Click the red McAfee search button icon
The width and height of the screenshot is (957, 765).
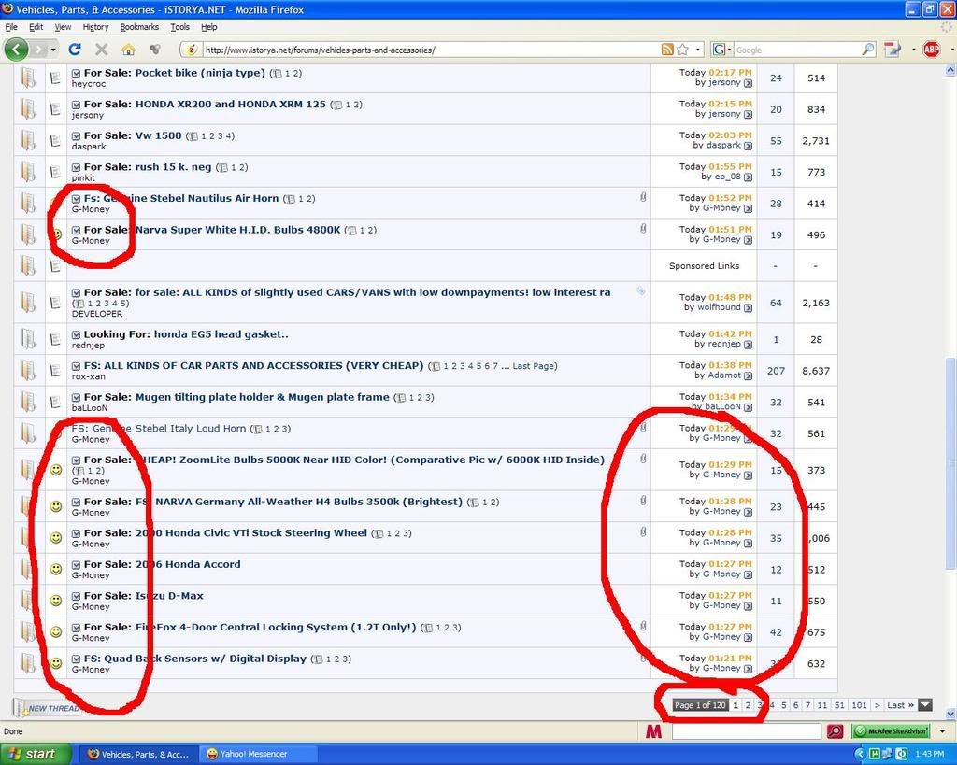(835, 730)
